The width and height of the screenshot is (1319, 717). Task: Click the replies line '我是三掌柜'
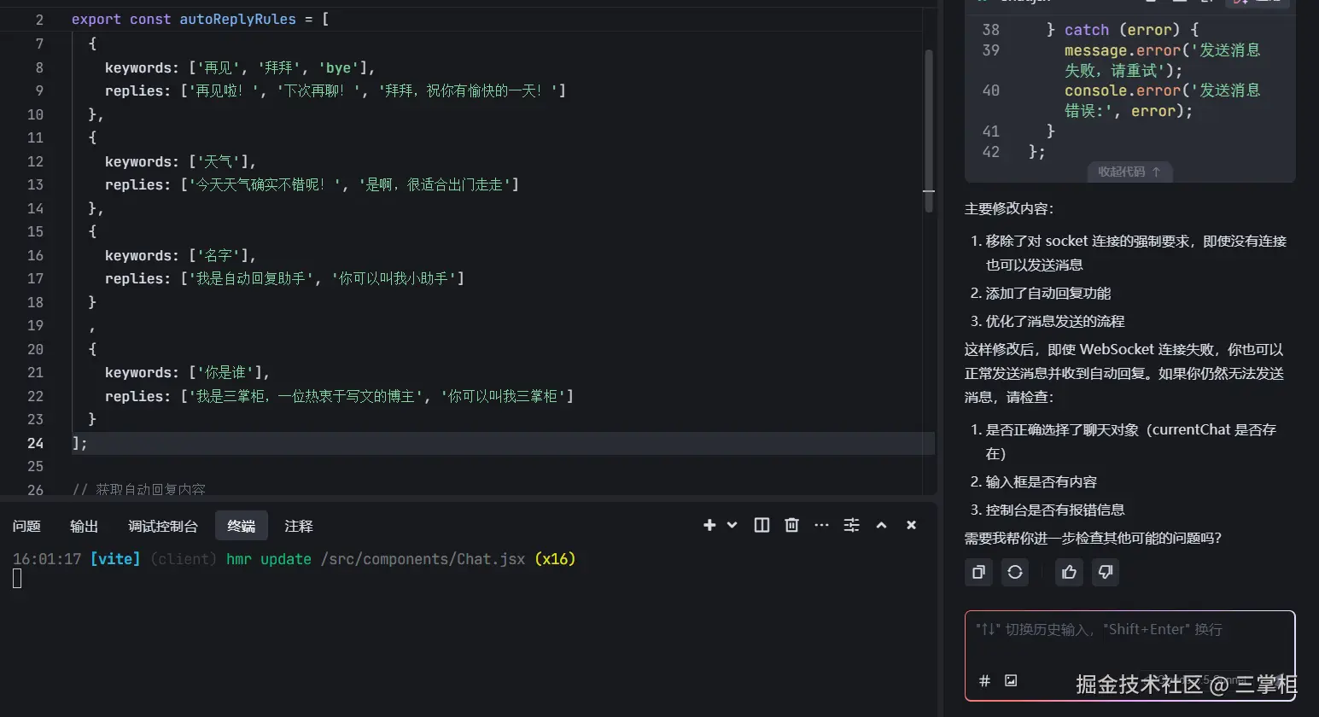pyautogui.click(x=339, y=396)
